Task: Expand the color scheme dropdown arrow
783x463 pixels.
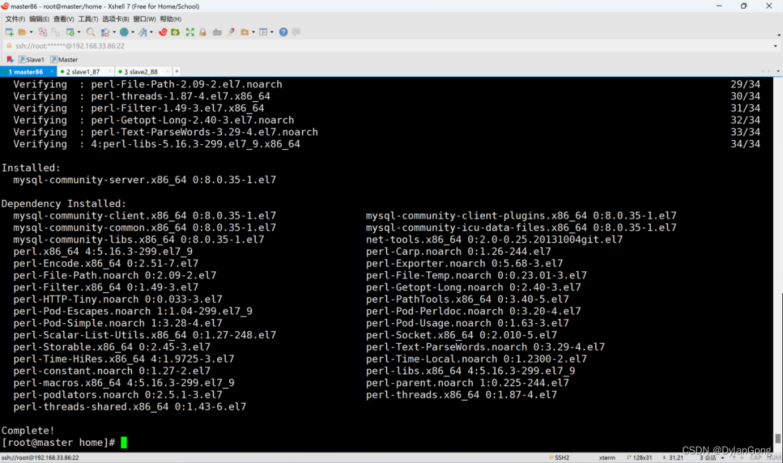Action: tap(114, 32)
